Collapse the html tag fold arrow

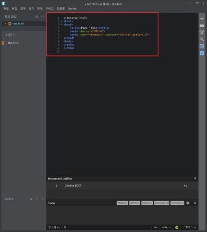click(62, 21)
